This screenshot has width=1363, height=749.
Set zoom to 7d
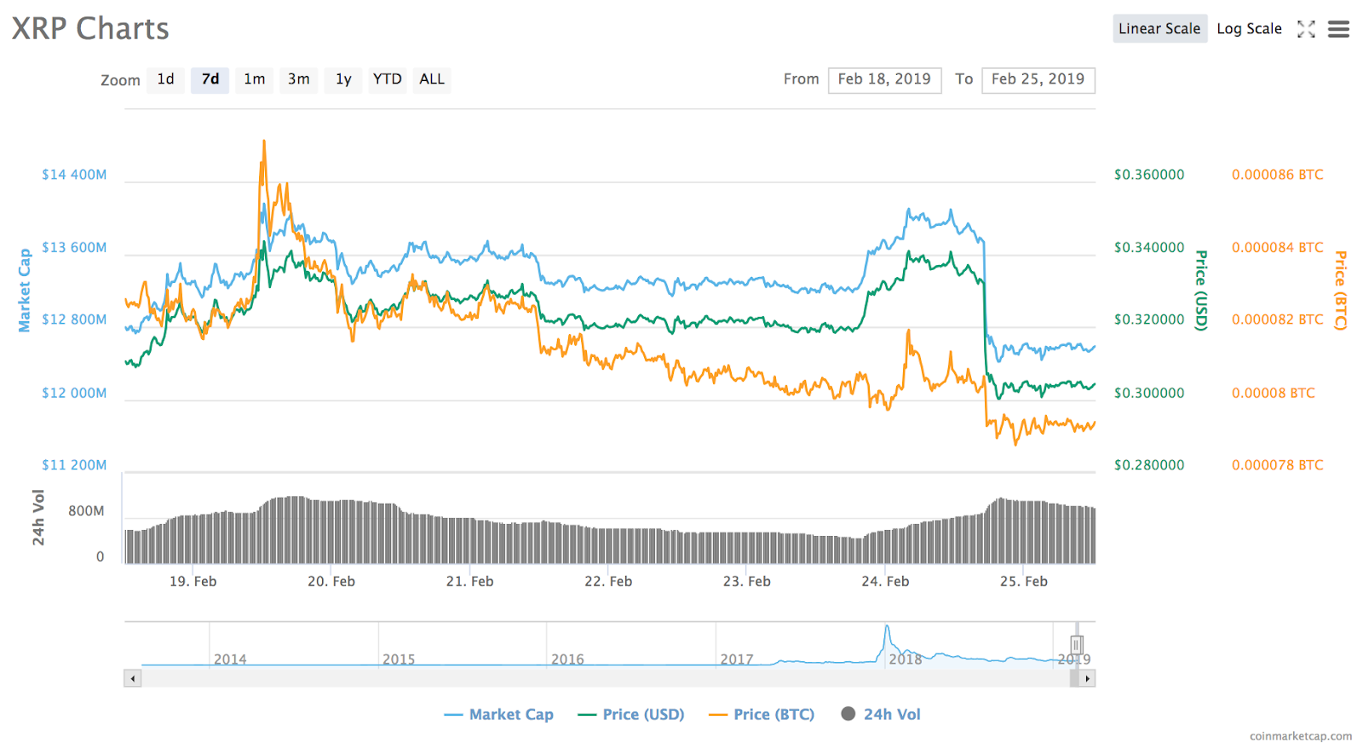click(210, 79)
